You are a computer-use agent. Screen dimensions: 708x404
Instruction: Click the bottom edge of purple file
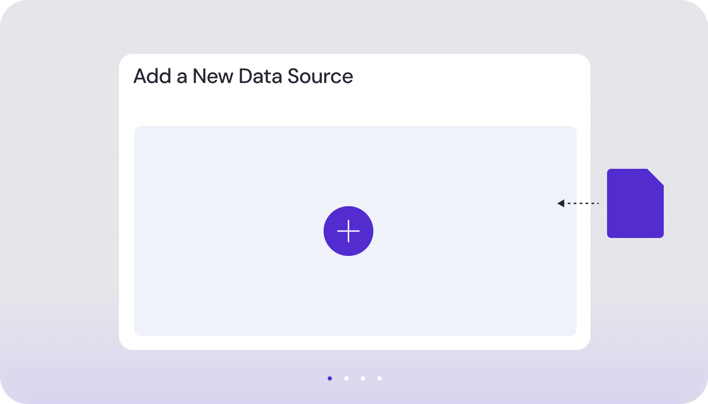(x=635, y=236)
